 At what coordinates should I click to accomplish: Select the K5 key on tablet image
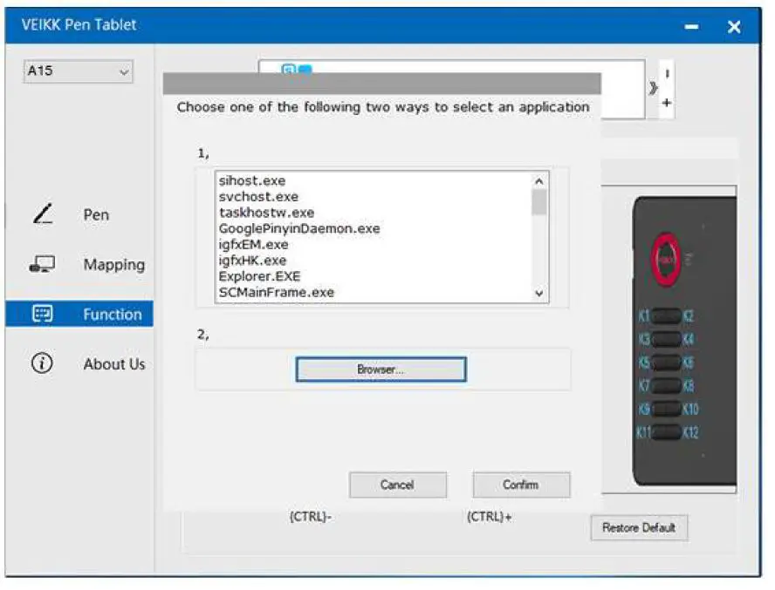[x=644, y=363]
